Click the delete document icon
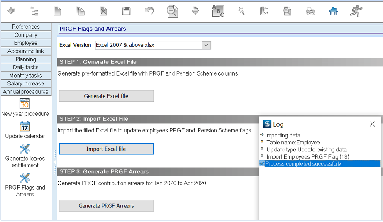This screenshot has height=222, width=383. (x=103, y=11)
